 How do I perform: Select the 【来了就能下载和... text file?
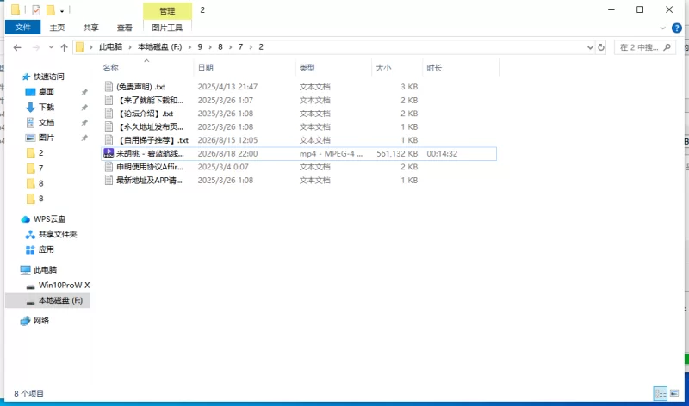pos(150,100)
